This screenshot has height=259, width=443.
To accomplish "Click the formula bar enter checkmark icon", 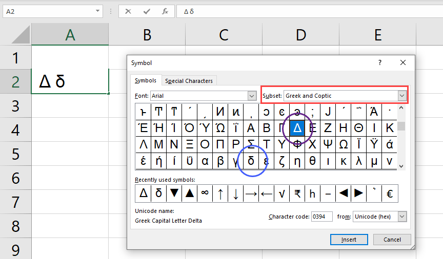I will [147, 11].
